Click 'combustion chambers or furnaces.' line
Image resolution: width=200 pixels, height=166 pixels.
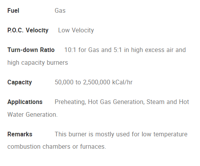57,146
